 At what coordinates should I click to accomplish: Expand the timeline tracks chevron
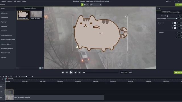click(3, 81)
